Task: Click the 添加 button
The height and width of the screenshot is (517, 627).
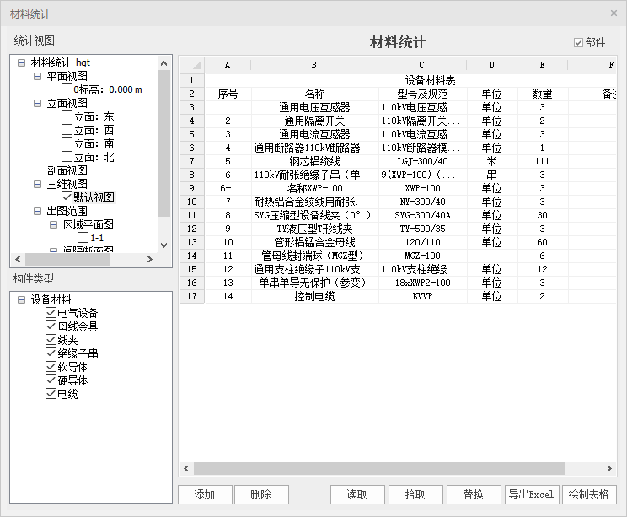Action: pyautogui.click(x=204, y=494)
